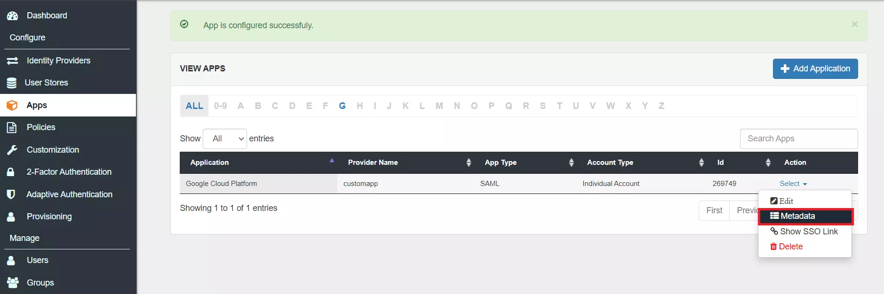Go to First pagination page
Viewport: 884px width, 294px height.
pyautogui.click(x=714, y=210)
